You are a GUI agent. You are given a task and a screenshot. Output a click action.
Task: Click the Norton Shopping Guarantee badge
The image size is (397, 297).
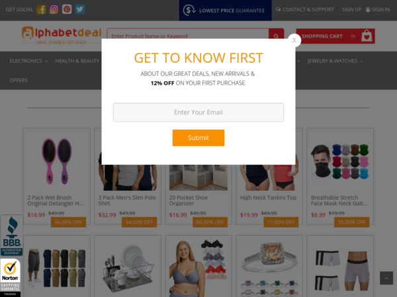(x=11, y=278)
